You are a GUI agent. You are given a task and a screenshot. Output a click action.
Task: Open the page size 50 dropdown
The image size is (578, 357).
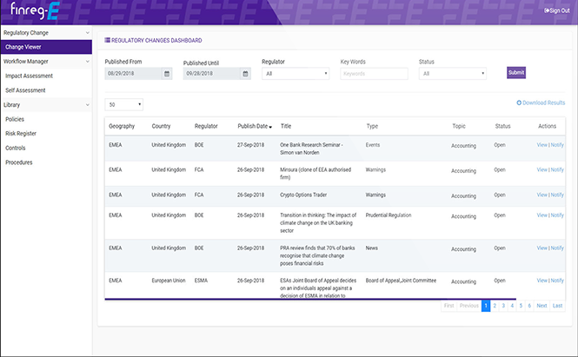point(123,104)
